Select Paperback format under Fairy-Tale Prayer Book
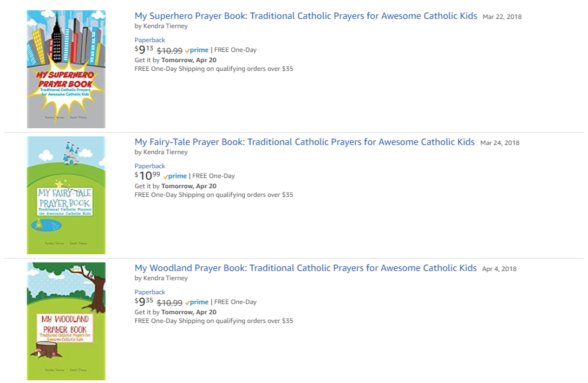 149,166
